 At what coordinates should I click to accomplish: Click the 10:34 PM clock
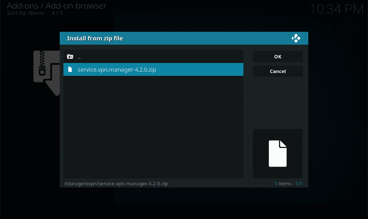point(336,9)
